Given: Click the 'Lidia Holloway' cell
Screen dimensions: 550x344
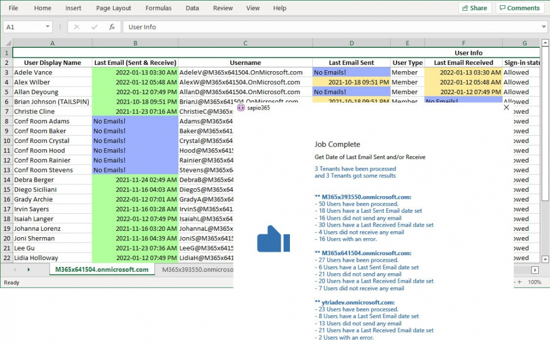Looking at the screenshot, I should click(52, 258).
